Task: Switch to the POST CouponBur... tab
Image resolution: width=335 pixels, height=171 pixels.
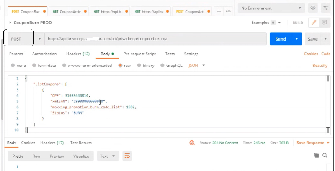Action: point(27,12)
